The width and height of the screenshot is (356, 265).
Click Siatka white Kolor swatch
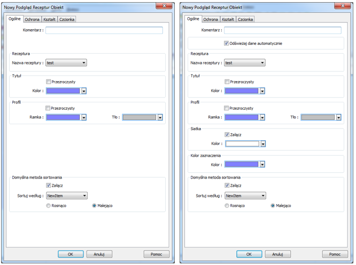242,144
